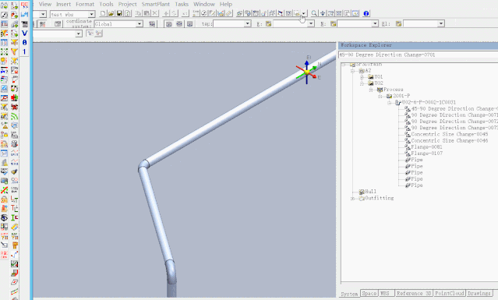Open the Tasks menu
Screen dimensions: 498x300
tap(182, 4)
